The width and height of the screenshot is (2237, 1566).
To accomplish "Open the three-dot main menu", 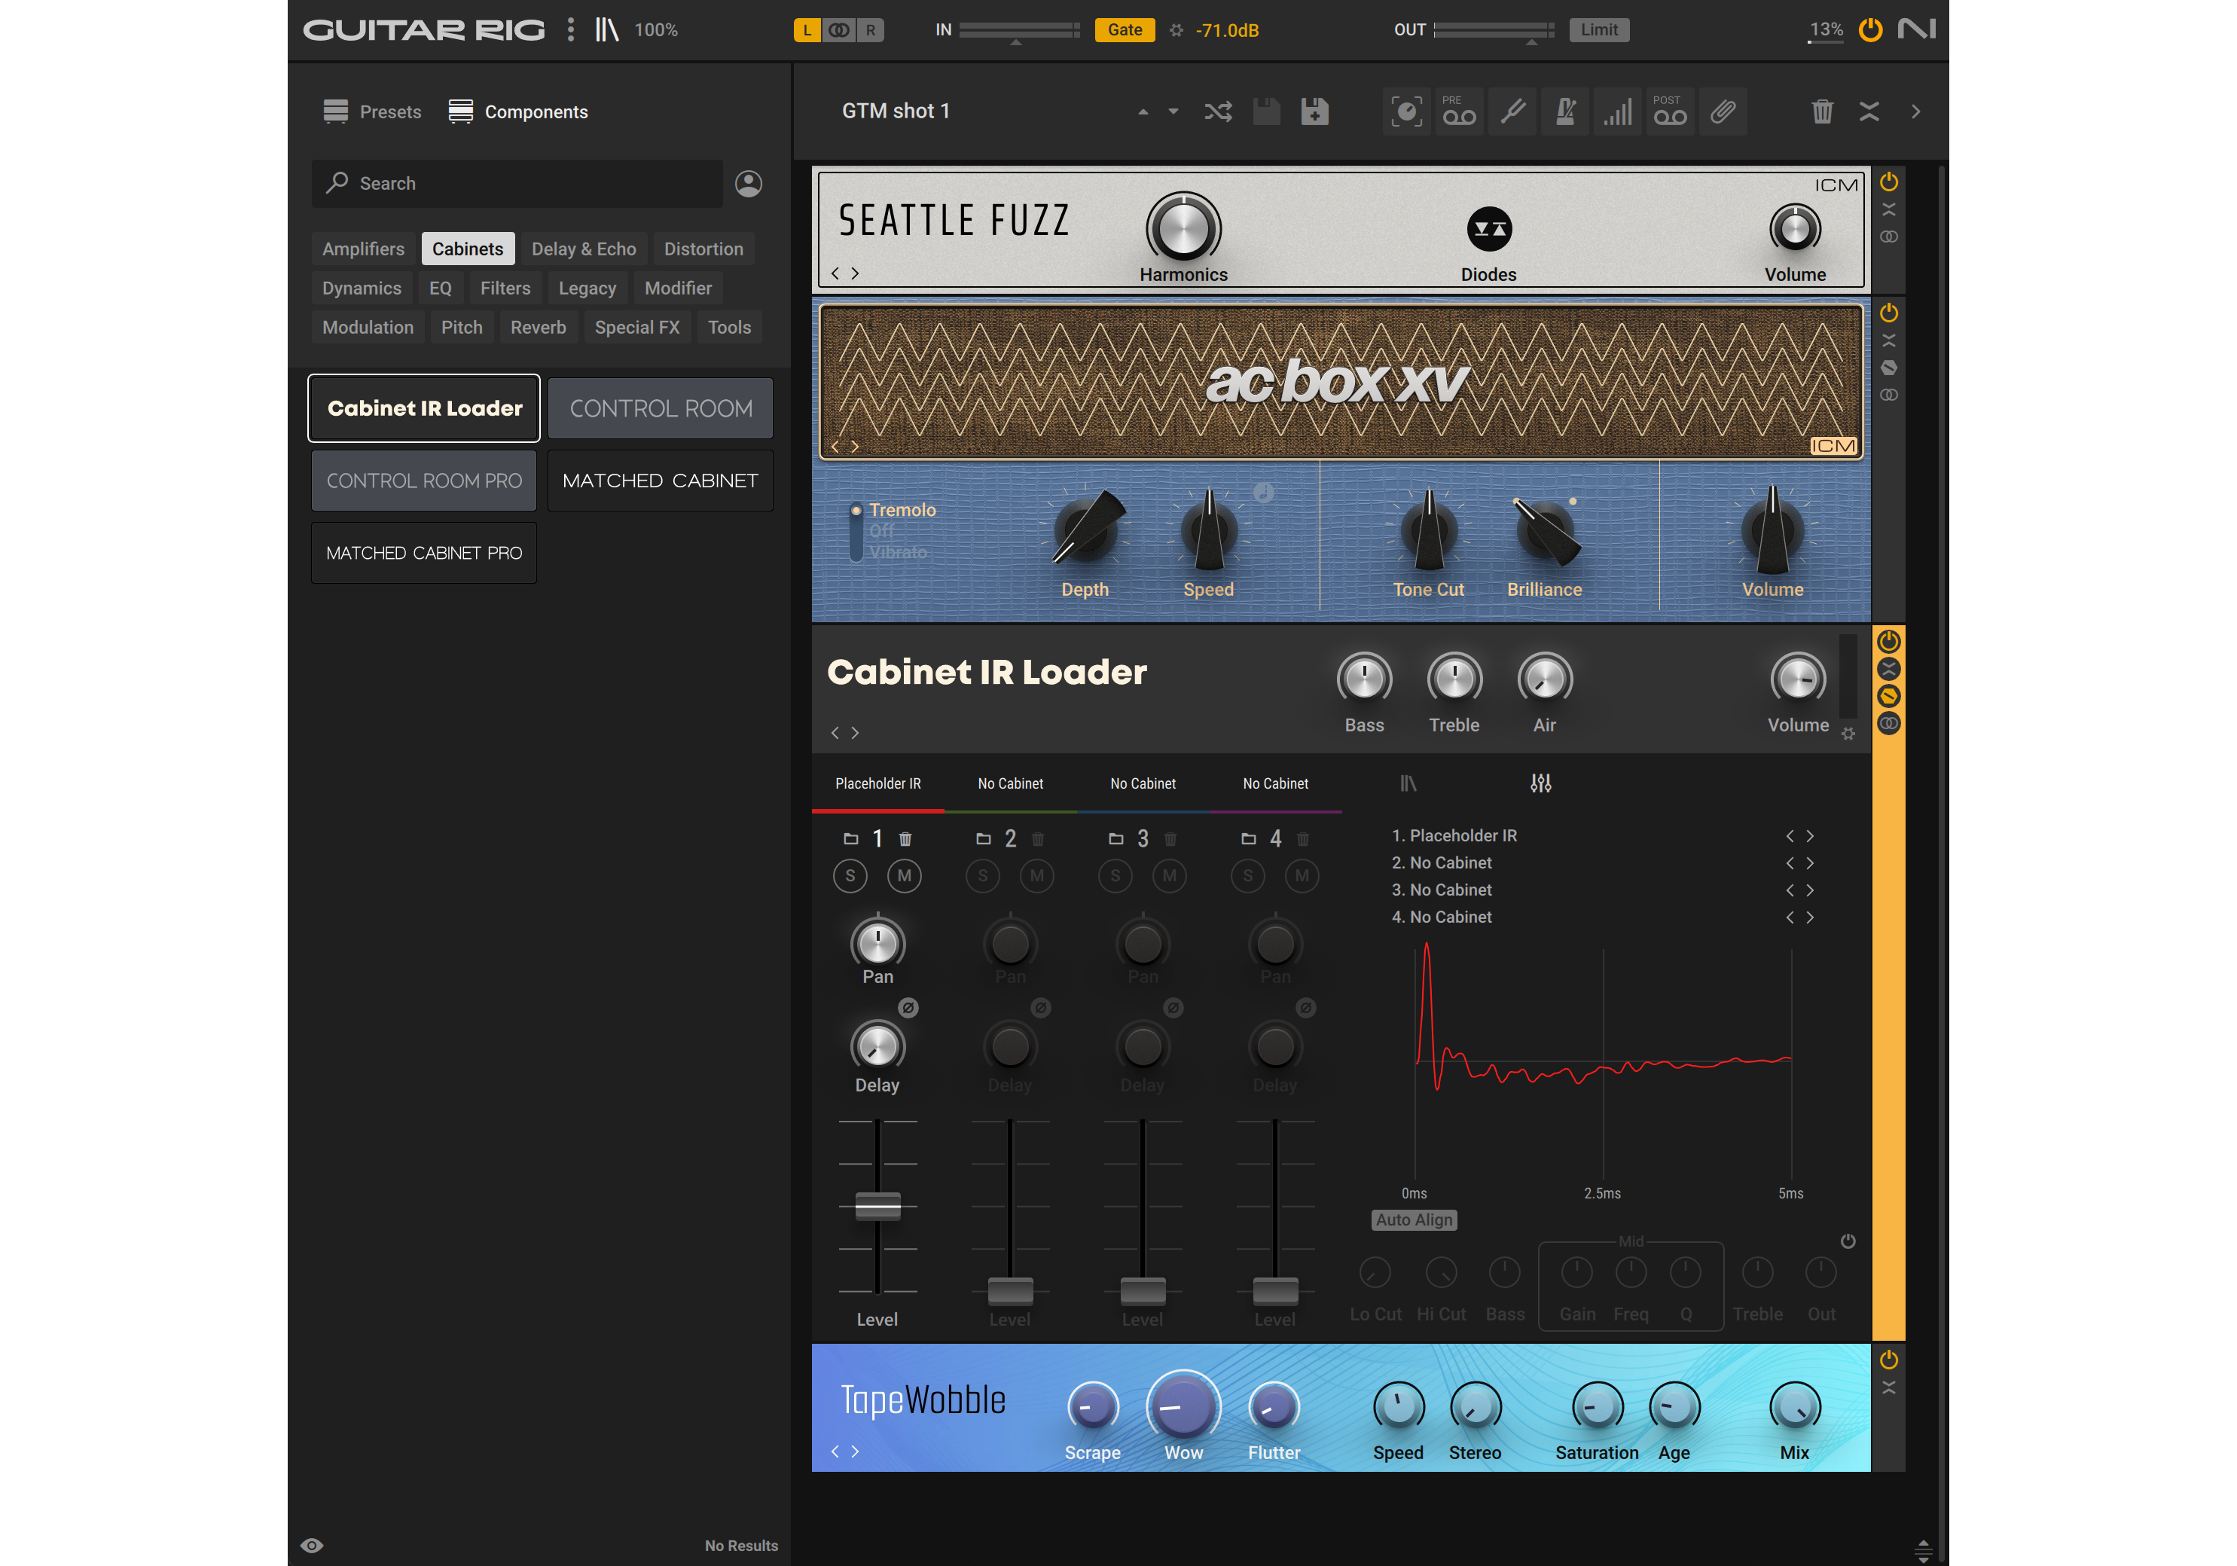I will (x=571, y=29).
